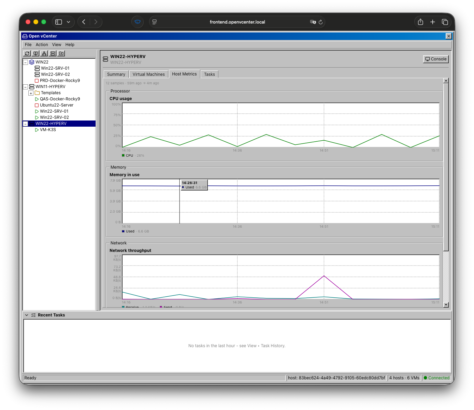Click the cluster hierarchy toolbar icon
The width and height of the screenshot is (474, 410).
[x=44, y=53]
